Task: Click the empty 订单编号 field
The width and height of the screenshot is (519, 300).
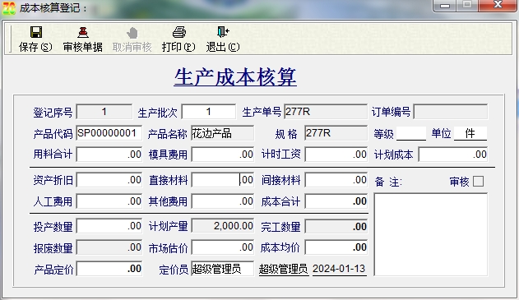Action: [451, 112]
